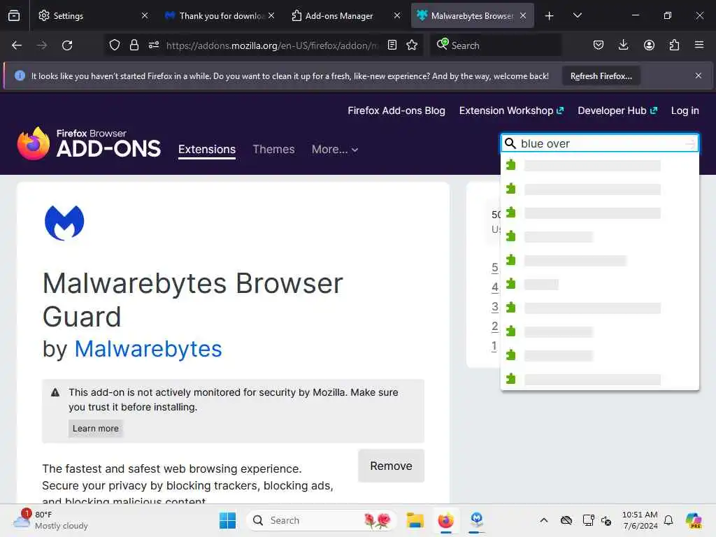Open the Downloads panel
716x537 pixels.
tap(623, 45)
